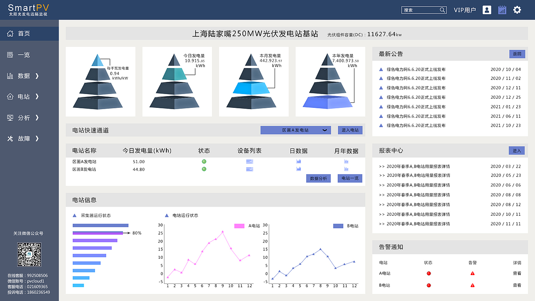Open 区画B发电站 daily data chart icon
This screenshot has width=535, height=301.
tap(298, 169)
